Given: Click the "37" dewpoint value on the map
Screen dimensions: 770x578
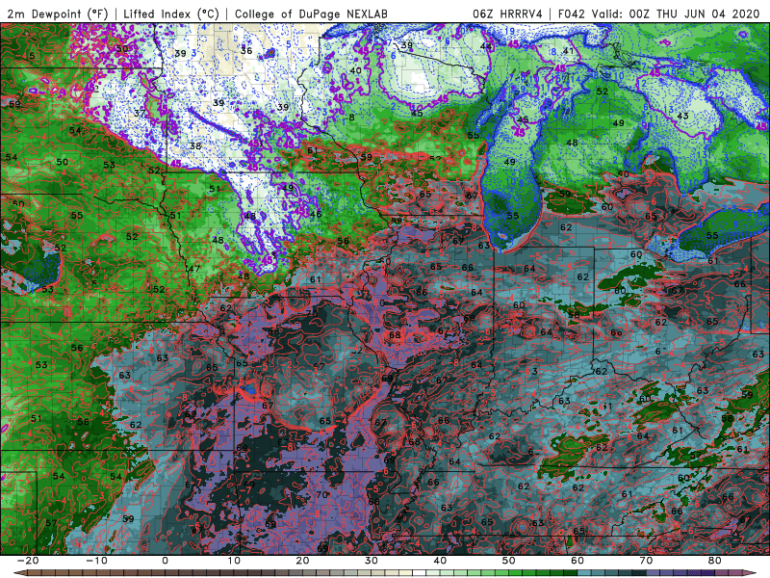Looking at the screenshot, I should 140,113.
